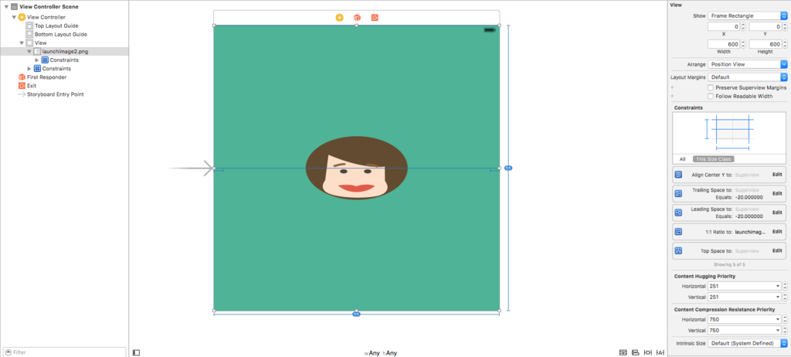The width and height of the screenshot is (791, 357).
Task: Edit the Top Space constraint
Action: click(x=777, y=251)
